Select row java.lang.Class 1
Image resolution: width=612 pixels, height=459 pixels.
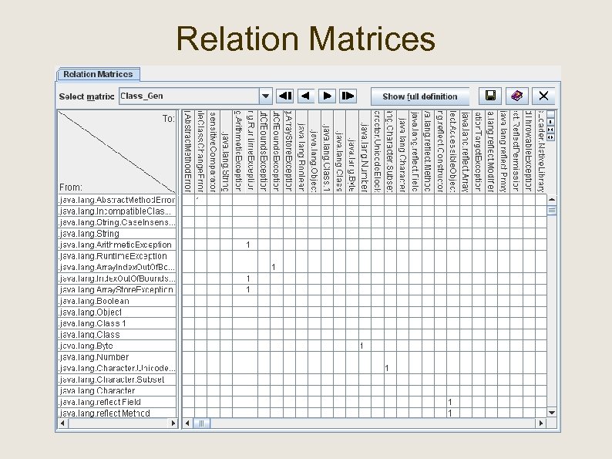click(117, 323)
